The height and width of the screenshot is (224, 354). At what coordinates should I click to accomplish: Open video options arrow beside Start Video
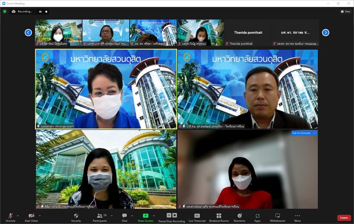coord(40,216)
